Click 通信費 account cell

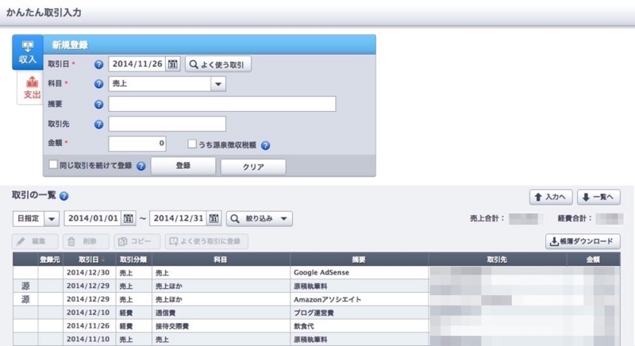tap(221, 313)
